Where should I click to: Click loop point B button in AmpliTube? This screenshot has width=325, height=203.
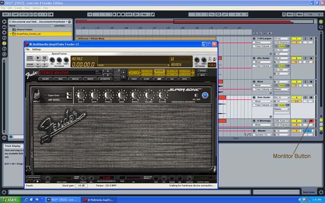[45, 64]
